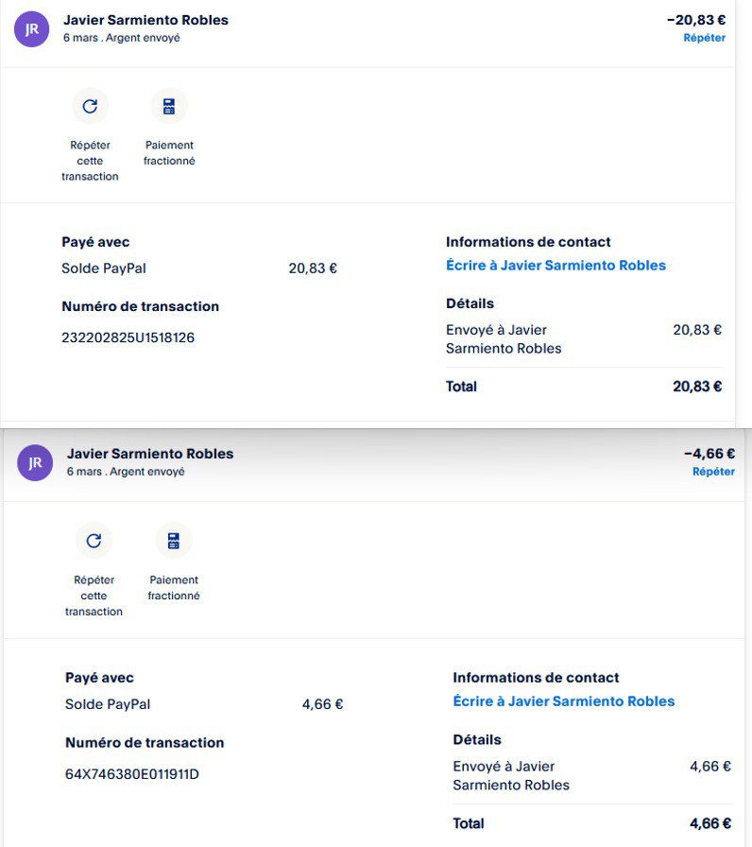
Task: Click the repeat icon in the 4,66 € transaction
Action: (94, 541)
